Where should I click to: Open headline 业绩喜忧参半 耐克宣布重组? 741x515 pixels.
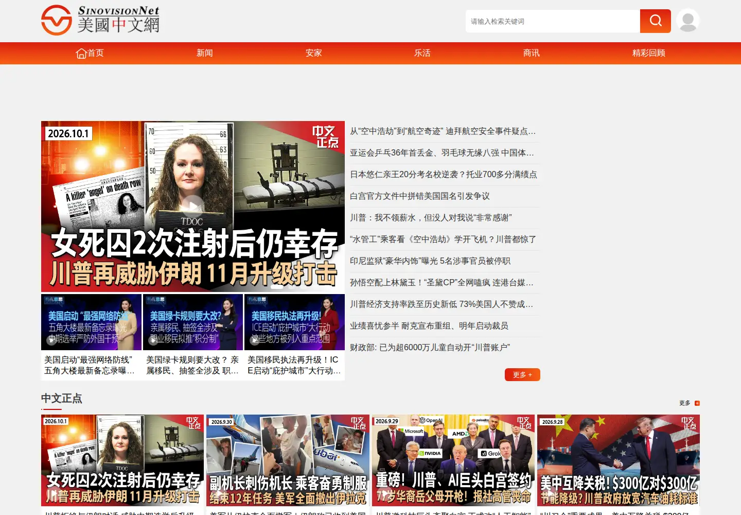point(429,326)
